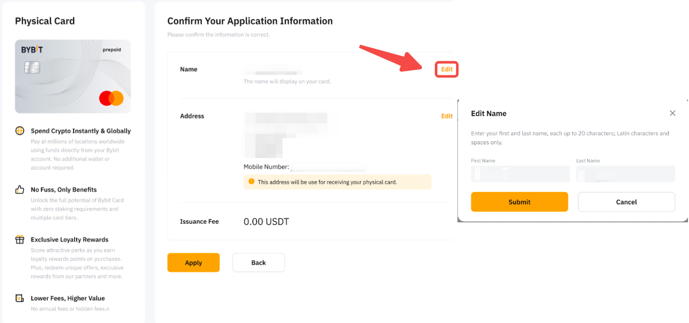
Task: Edit the name on the card
Action: pos(447,69)
